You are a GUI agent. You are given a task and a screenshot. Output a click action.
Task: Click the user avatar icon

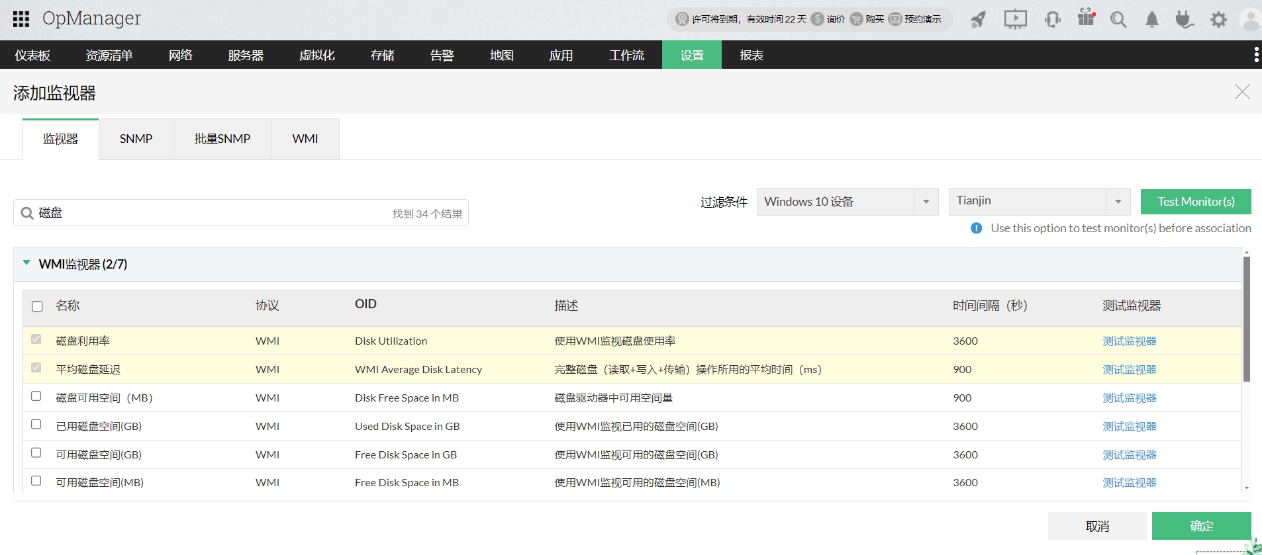tap(1251, 19)
